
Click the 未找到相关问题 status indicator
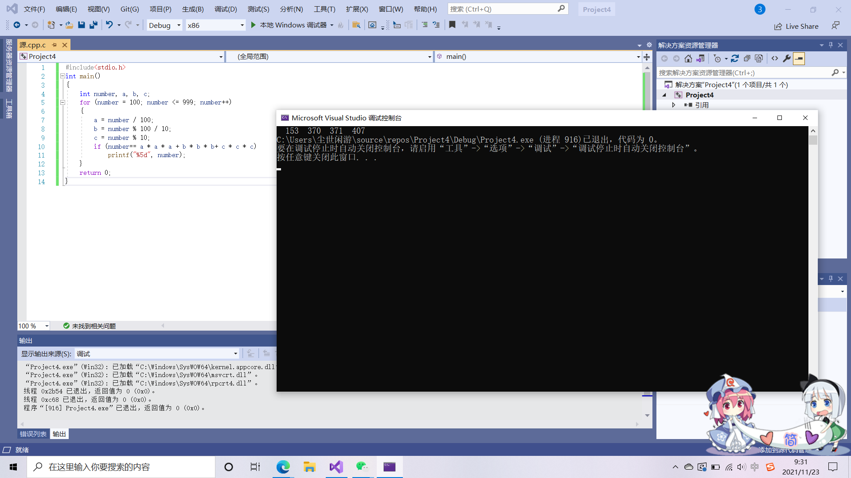(x=90, y=326)
